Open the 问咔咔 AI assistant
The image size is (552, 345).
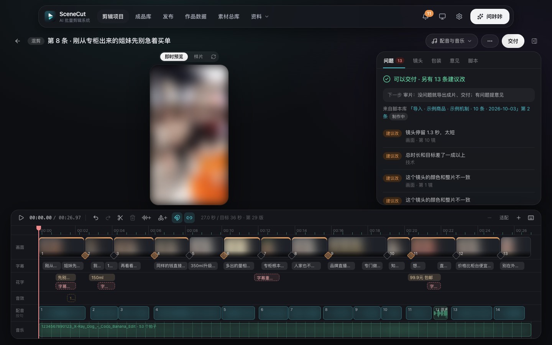pos(490,16)
